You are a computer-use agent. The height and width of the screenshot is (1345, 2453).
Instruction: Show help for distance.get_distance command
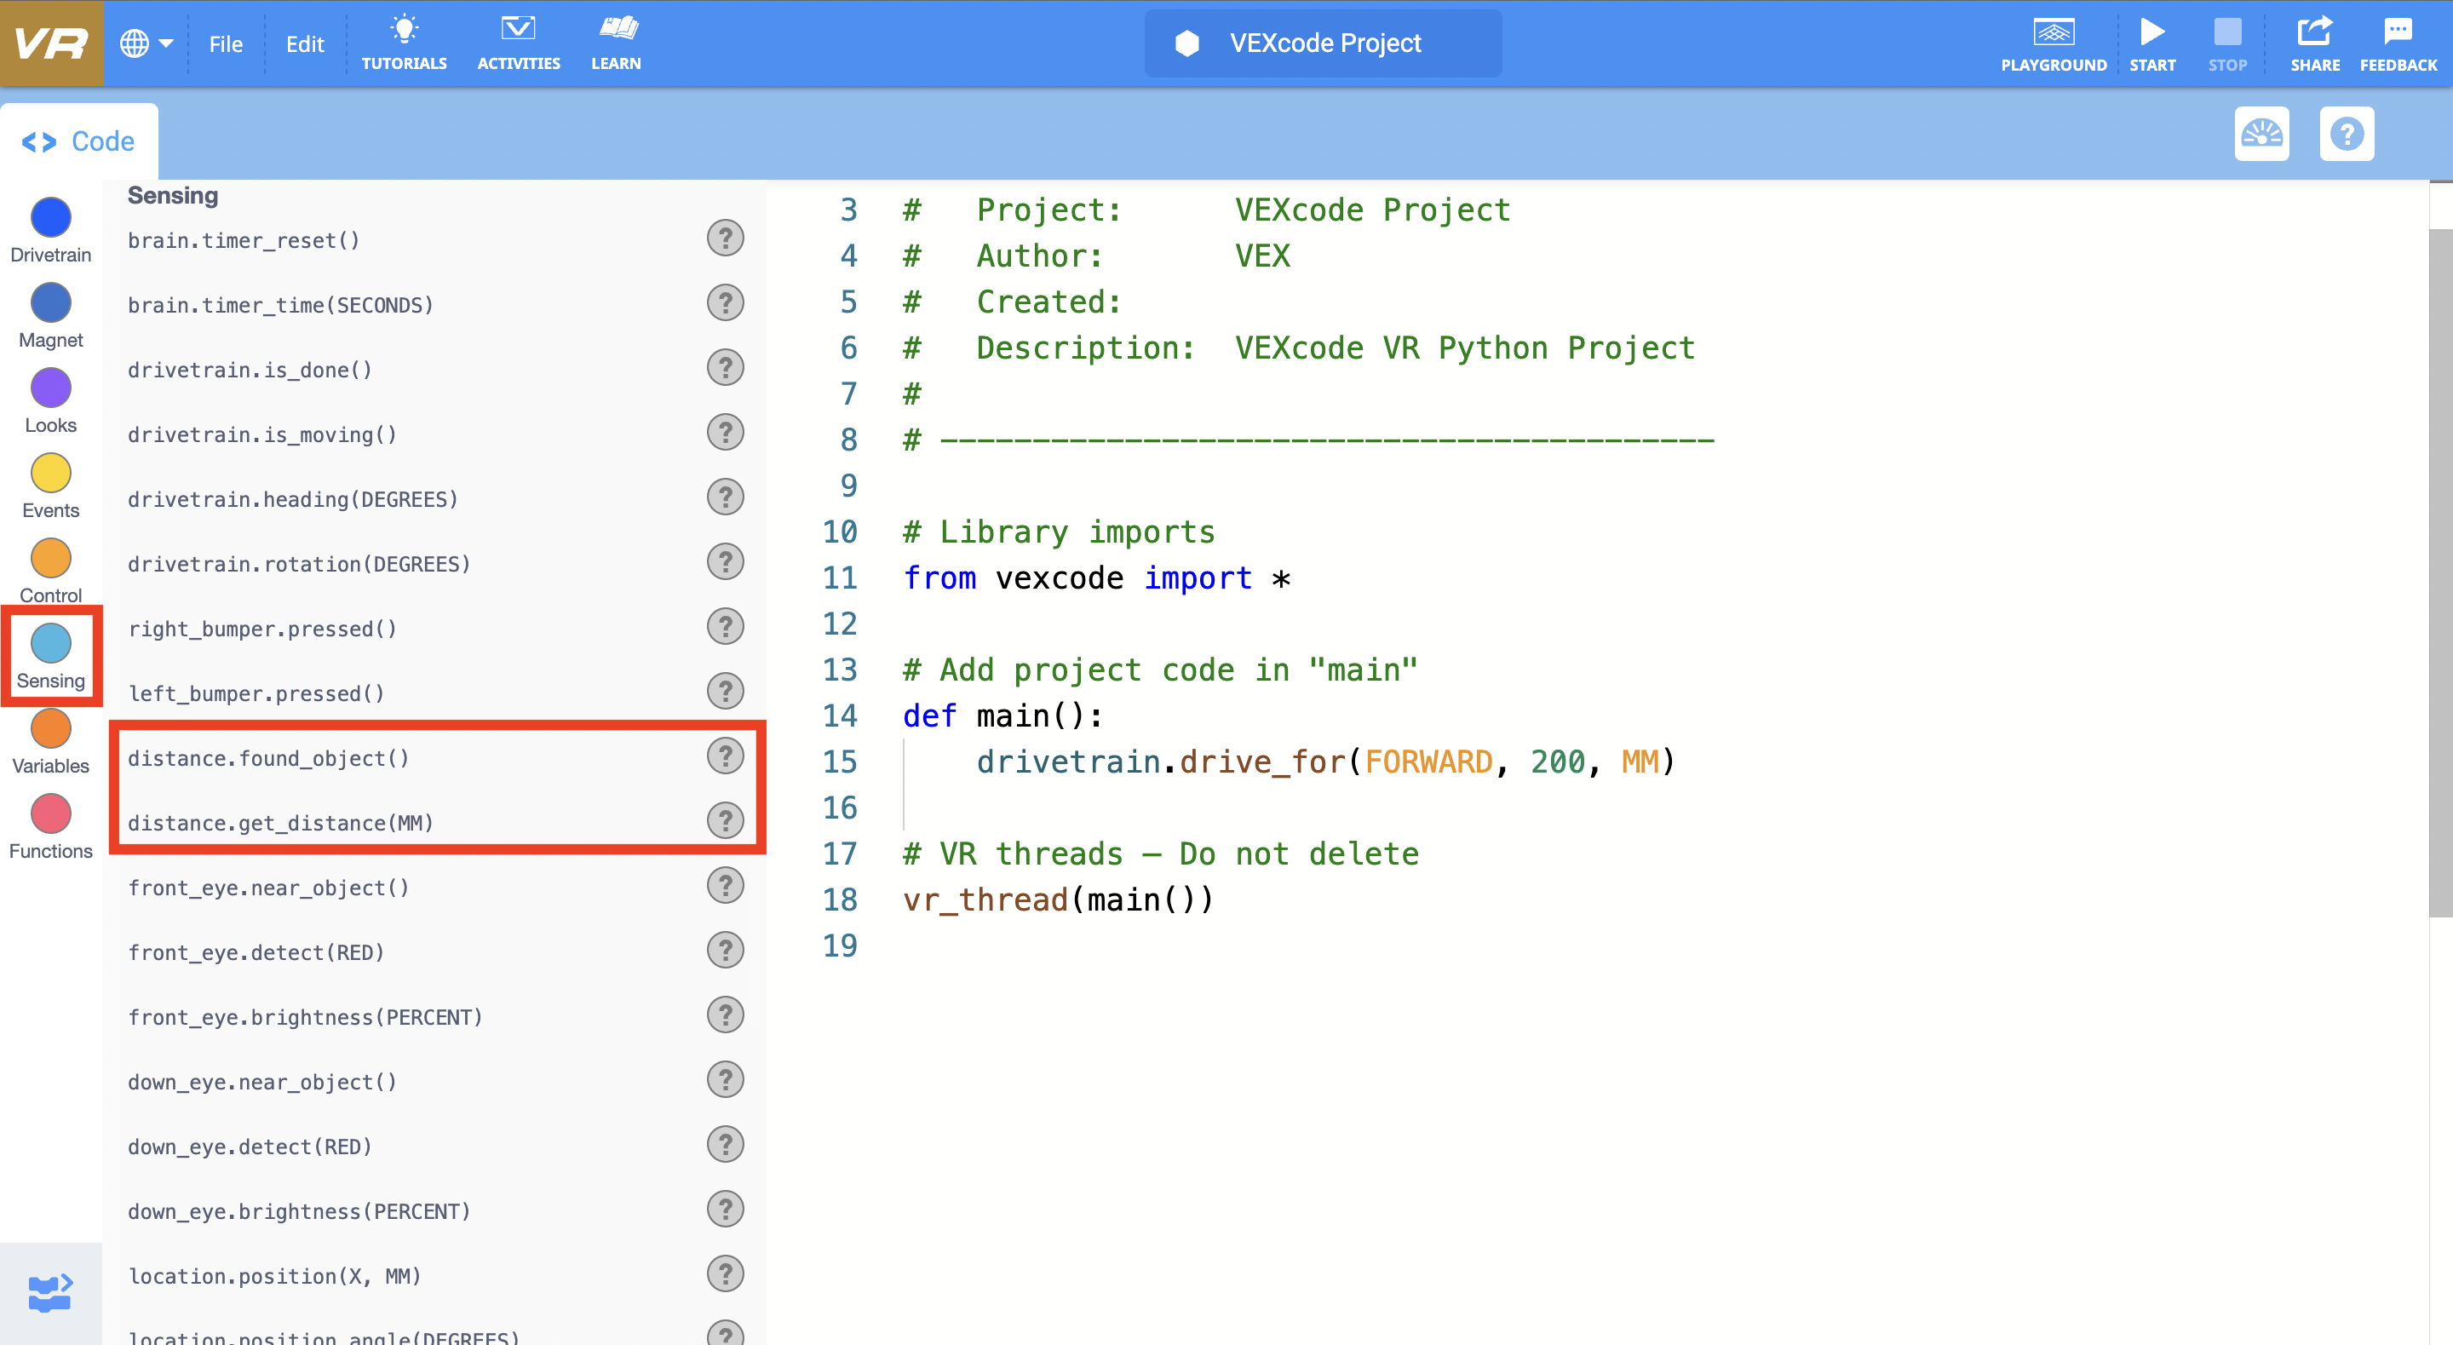pos(726,819)
